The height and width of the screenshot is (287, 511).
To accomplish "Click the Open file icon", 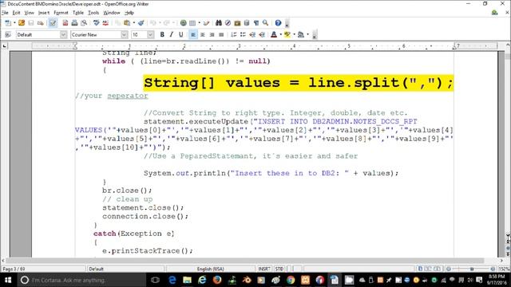I will [x=22, y=23].
